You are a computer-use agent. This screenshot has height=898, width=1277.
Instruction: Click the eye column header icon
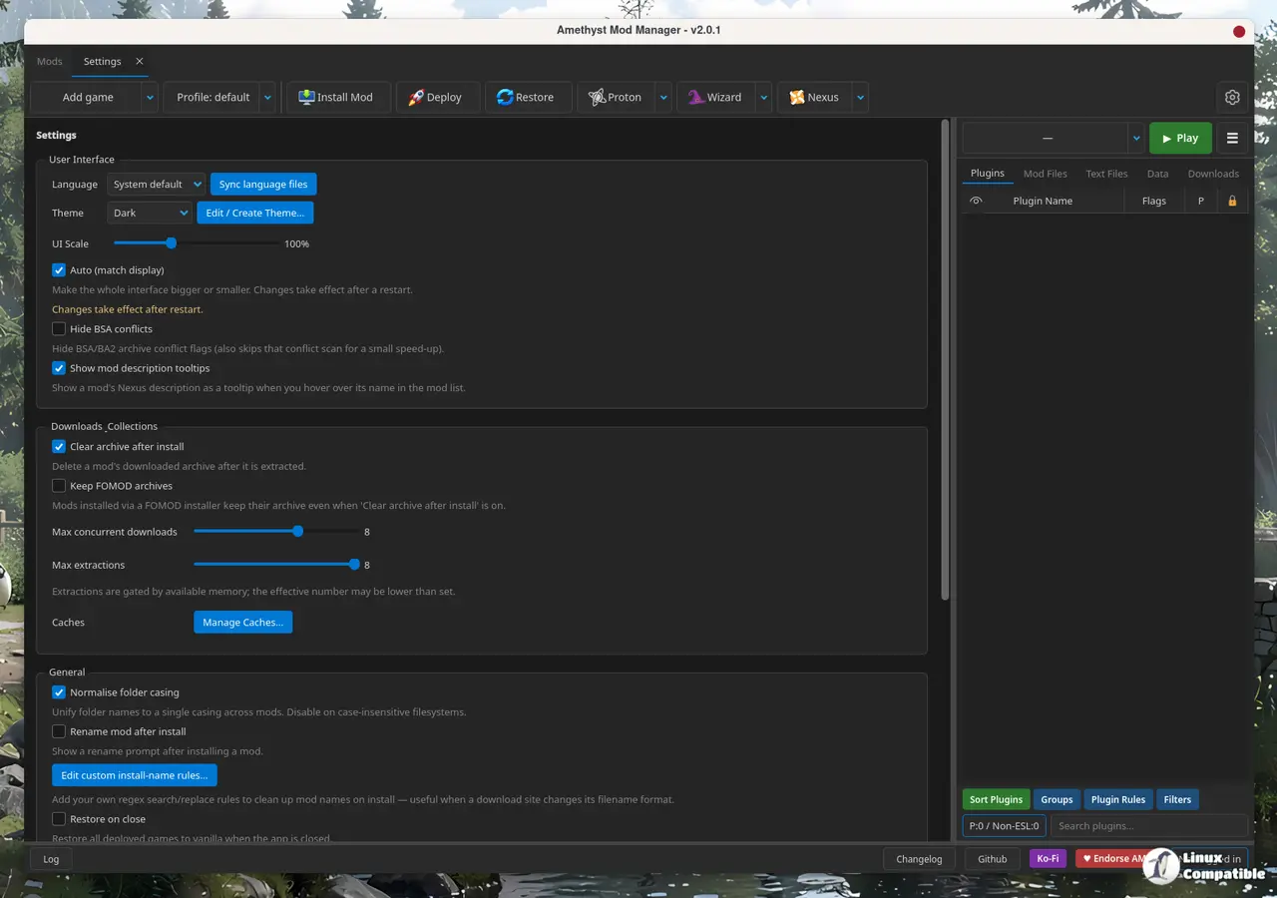(x=976, y=201)
